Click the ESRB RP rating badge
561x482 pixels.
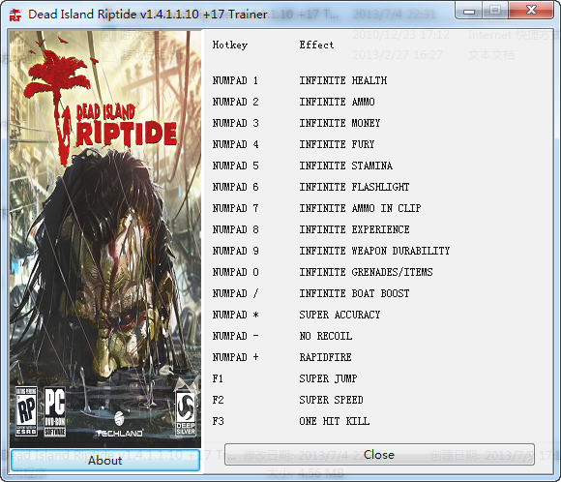[26, 411]
